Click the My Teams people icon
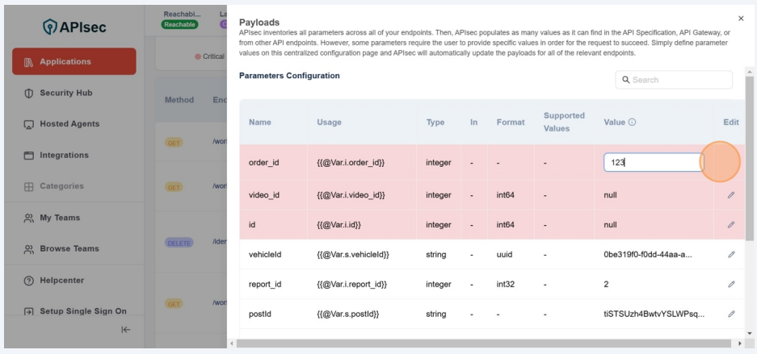 (x=28, y=219)
